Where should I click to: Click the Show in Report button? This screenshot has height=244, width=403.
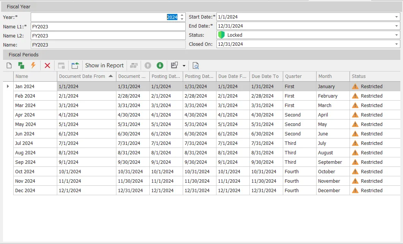click(x=104, y=65)
